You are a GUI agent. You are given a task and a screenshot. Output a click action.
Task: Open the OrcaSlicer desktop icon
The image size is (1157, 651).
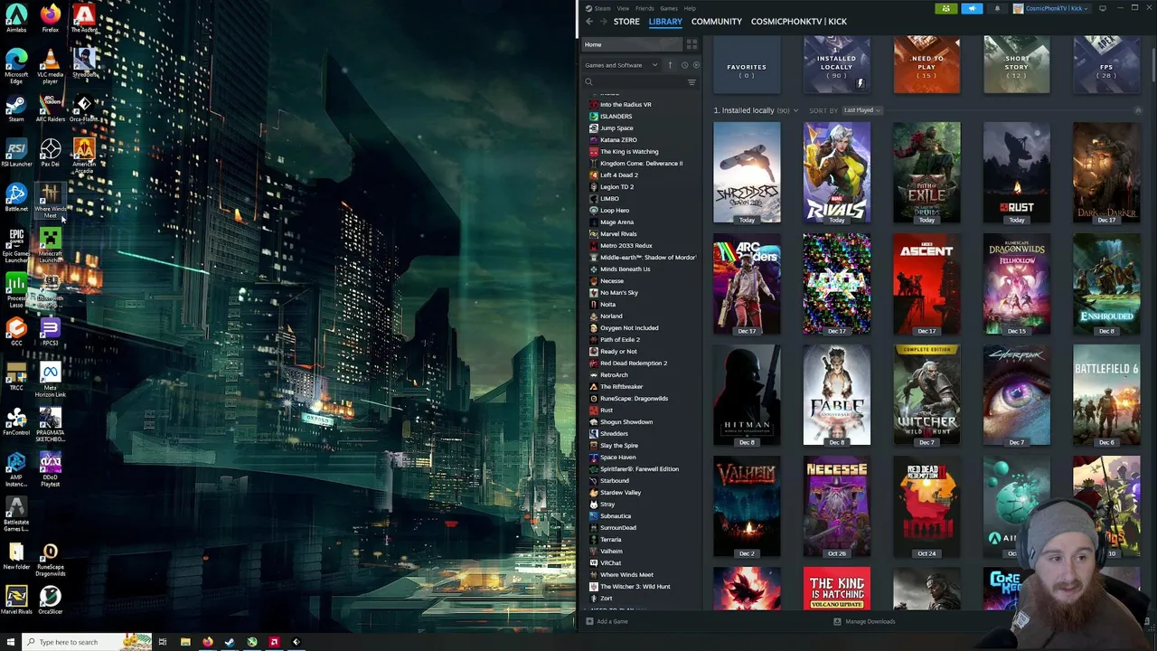pyautogui.click(x=51, y=599)
